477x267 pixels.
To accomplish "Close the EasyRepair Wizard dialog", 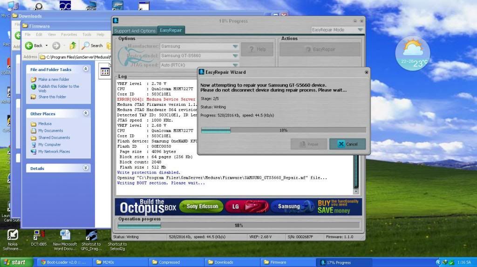I will coord(366,72).
